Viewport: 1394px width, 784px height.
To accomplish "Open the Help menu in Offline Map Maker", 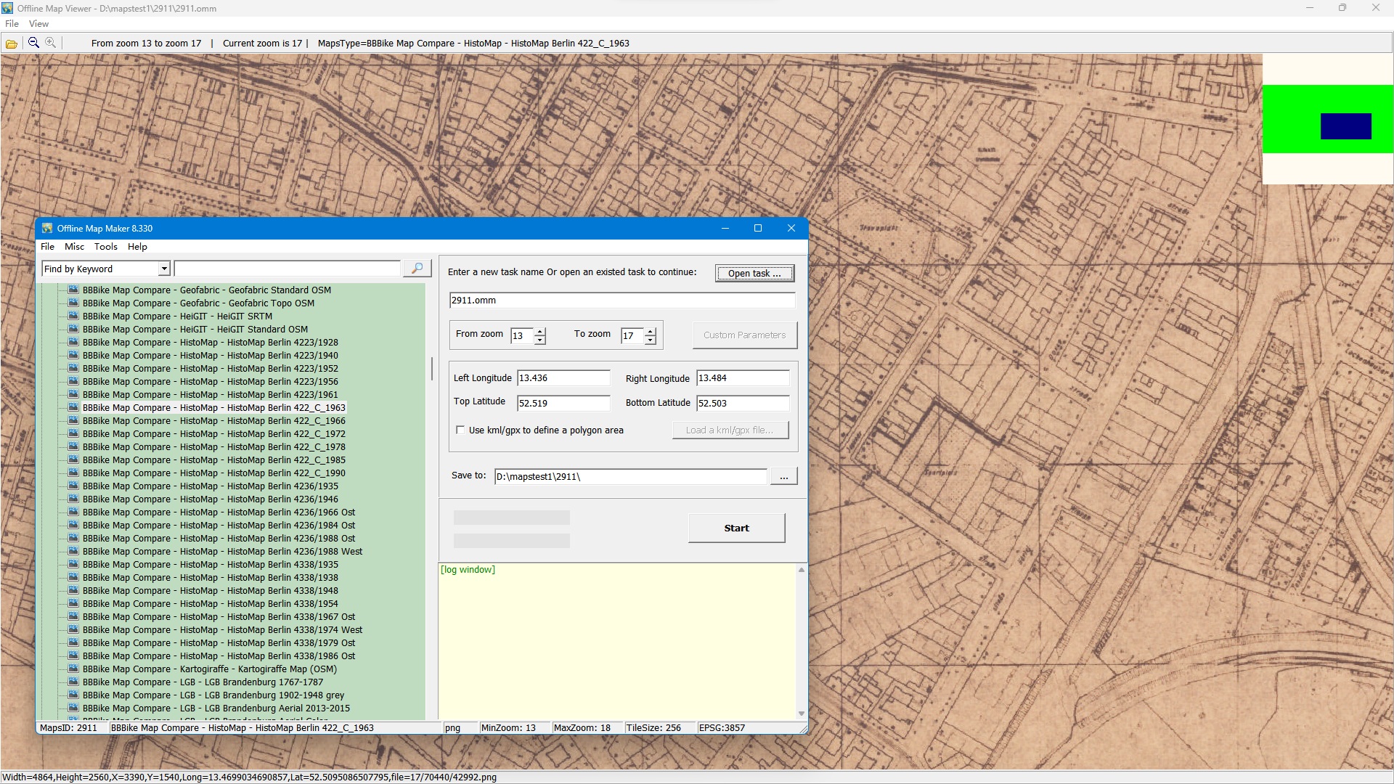I will coord(137,247).
